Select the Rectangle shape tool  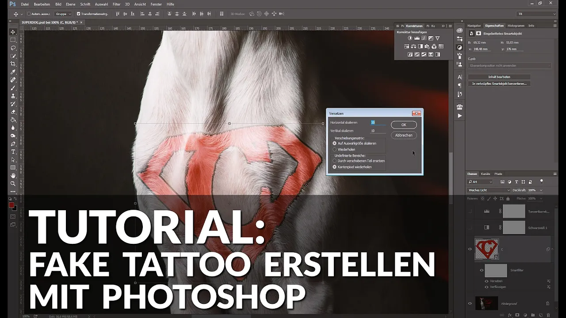[x=13, y=167]
